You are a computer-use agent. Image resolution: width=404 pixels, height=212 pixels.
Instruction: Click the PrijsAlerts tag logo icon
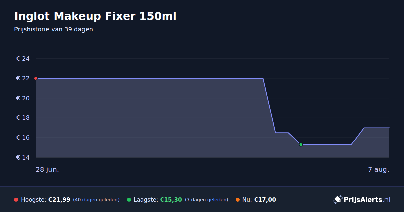338,199
